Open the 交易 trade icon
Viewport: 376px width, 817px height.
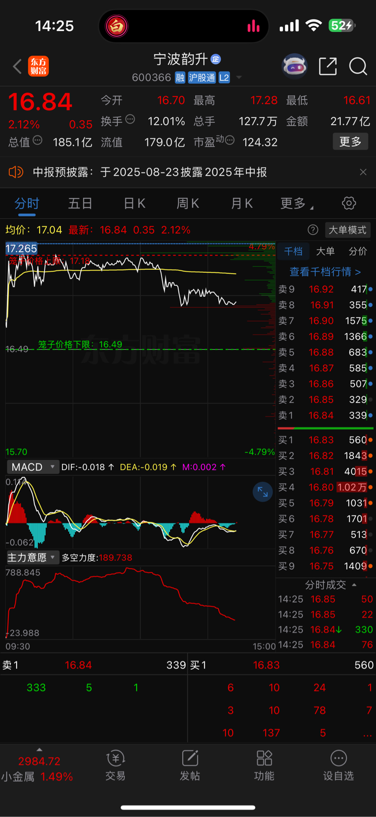(x=116, y=765)
